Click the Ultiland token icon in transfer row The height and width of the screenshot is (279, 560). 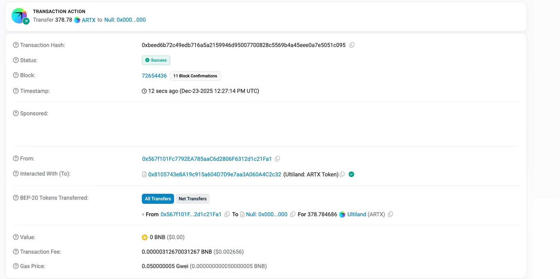click(343, 215)
